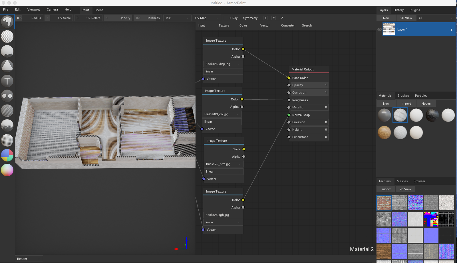Select the Decal tool
This screenshot has height=263, width=457.
pos(7,66)
